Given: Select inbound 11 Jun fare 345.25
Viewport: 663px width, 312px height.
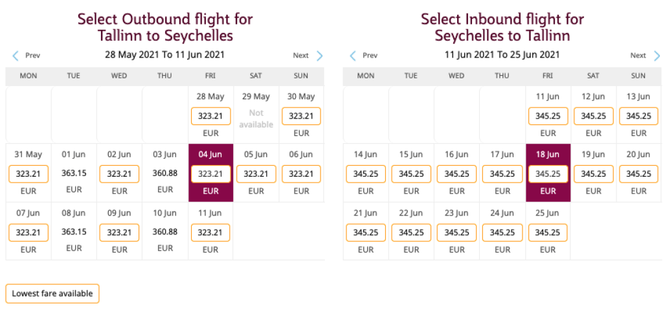Looking at the screenshot, I should (x=548, y=117).
